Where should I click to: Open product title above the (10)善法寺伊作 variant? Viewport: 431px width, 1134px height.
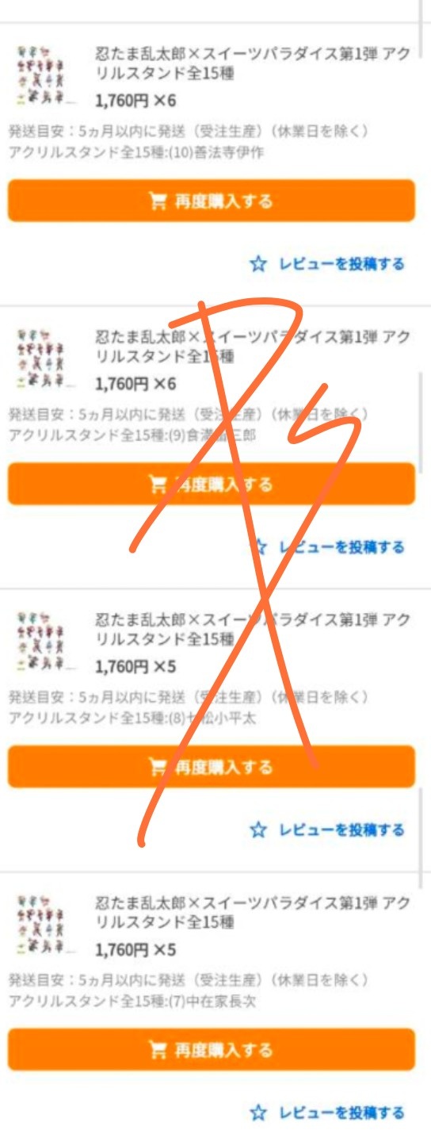tap(253, 65)
